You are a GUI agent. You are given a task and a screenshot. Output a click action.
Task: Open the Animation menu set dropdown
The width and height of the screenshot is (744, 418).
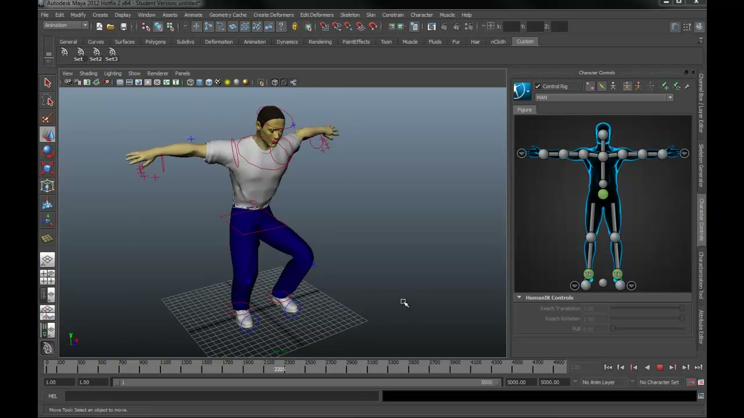click(66, 26)
